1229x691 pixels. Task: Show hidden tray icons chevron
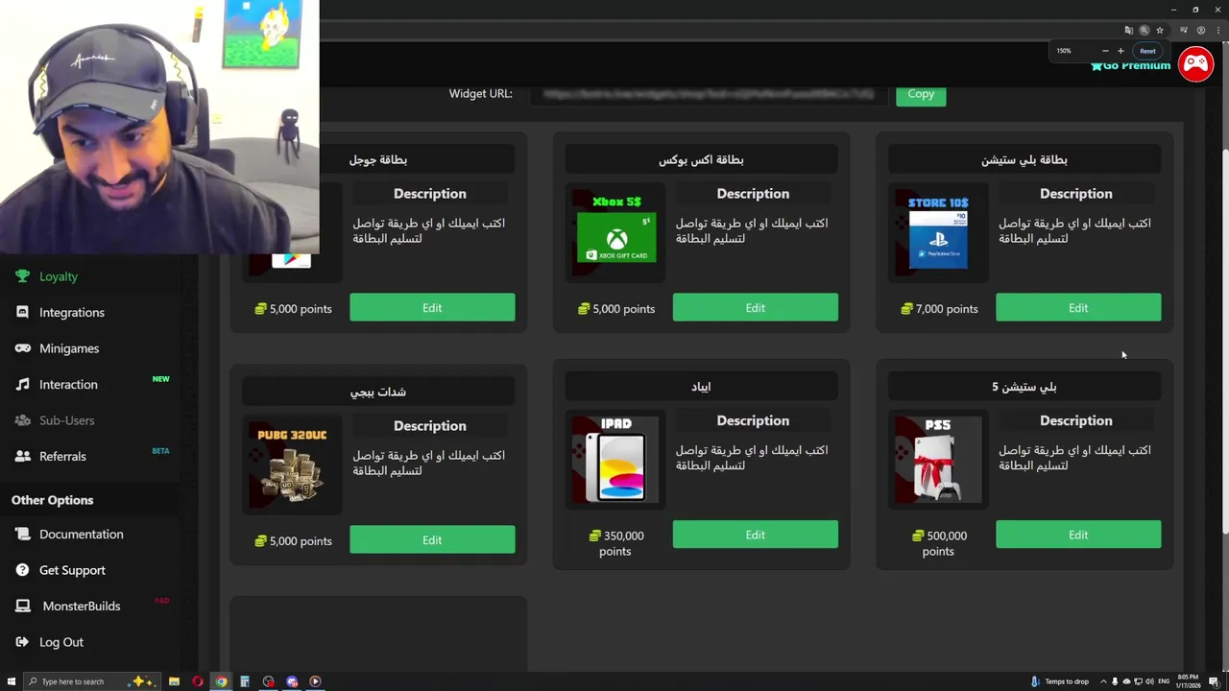point(1102,681)
